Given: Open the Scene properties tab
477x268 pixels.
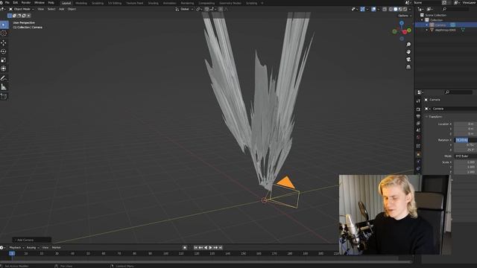Looking at the screenshot, I should point(418,130).
